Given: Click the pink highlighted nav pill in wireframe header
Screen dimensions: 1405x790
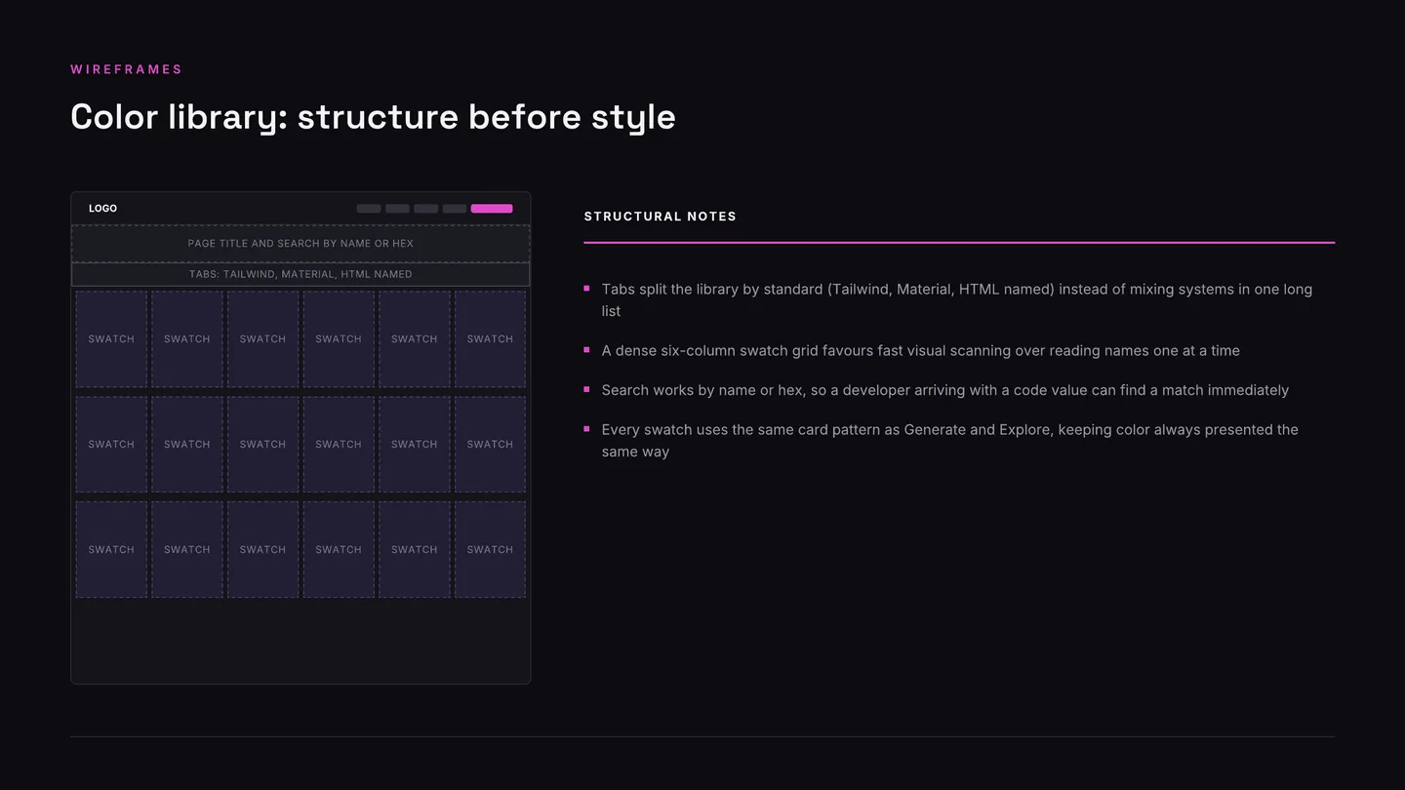Looking at the screenshot, I should tap(492, 209).
